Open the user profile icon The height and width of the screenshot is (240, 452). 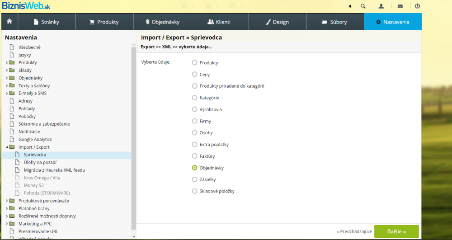[381, 6]
